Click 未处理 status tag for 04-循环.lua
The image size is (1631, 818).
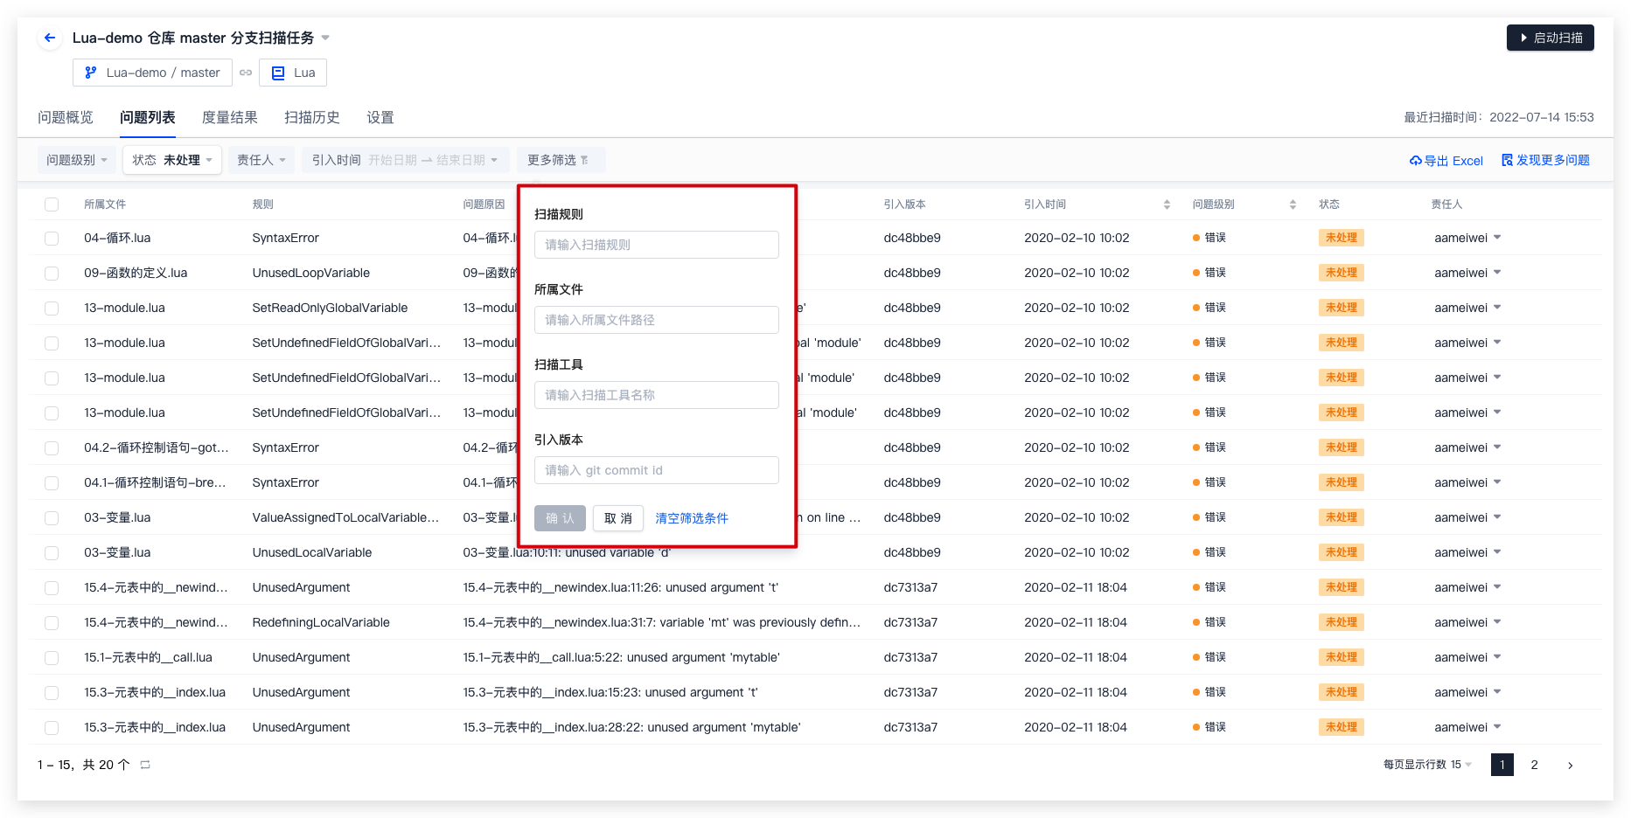tap(1342, 238)
